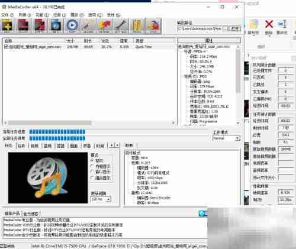Open the SETTINGS wrench toolbar icon
296x249 pixels.
tap(121, 26)
